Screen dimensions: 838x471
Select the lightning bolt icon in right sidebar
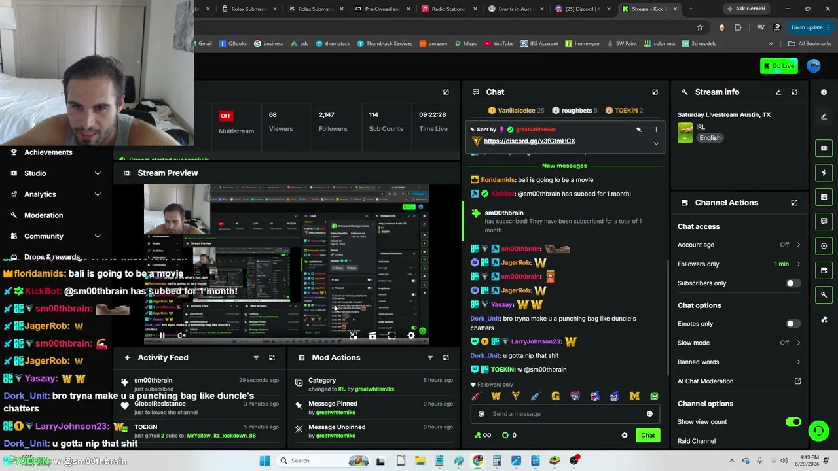click(x=824, y=173)
